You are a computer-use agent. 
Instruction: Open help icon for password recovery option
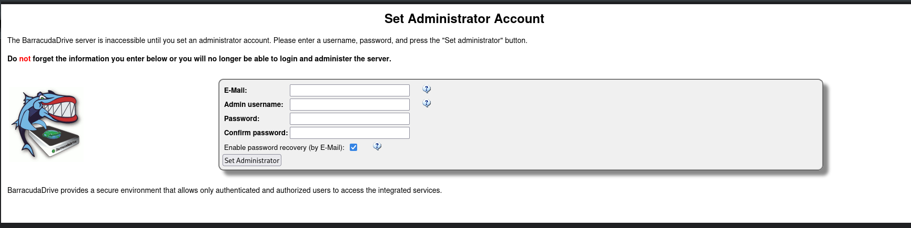tap(377, 146)
